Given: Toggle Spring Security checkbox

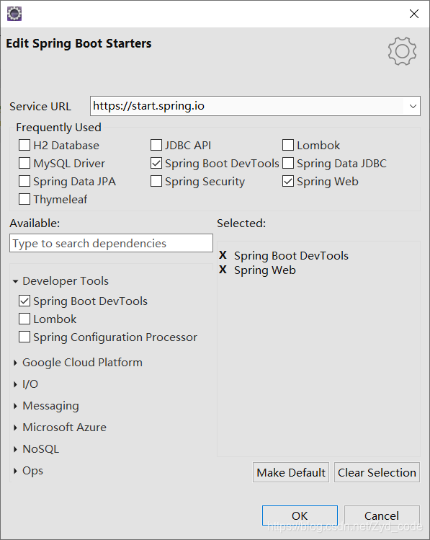Looking at the screenshot, I should pos(156,181).
